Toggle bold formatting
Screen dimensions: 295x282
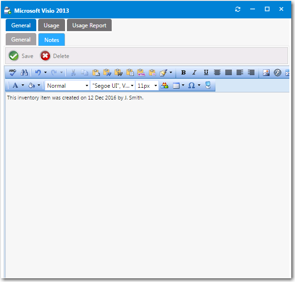click(183, 73)
